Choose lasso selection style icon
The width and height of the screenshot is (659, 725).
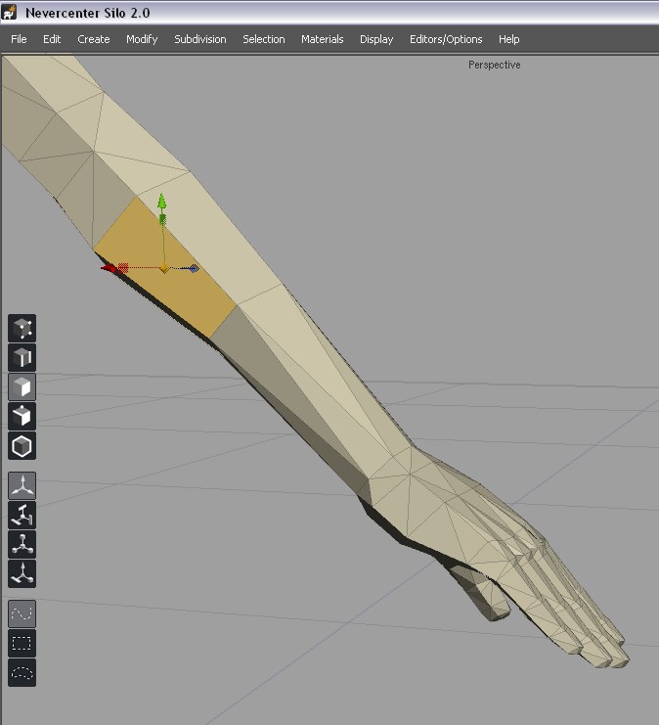[22, 672]
